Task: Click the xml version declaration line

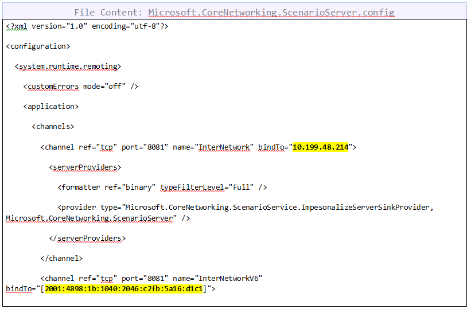Action: 87,26
